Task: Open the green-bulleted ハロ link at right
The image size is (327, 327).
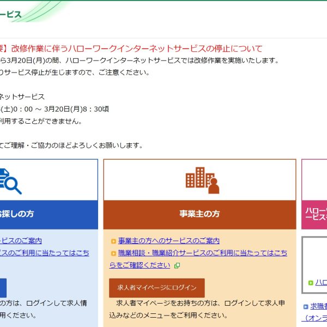Action: [321, 282]
